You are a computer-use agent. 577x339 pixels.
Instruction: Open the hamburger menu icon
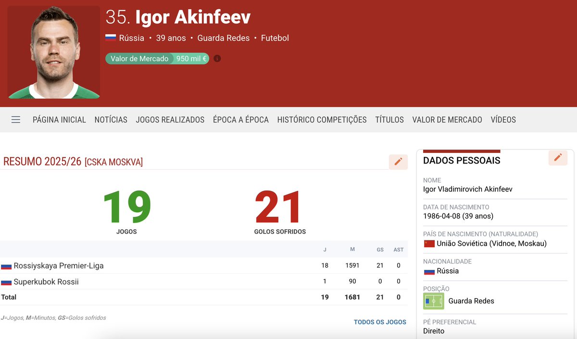16,120
